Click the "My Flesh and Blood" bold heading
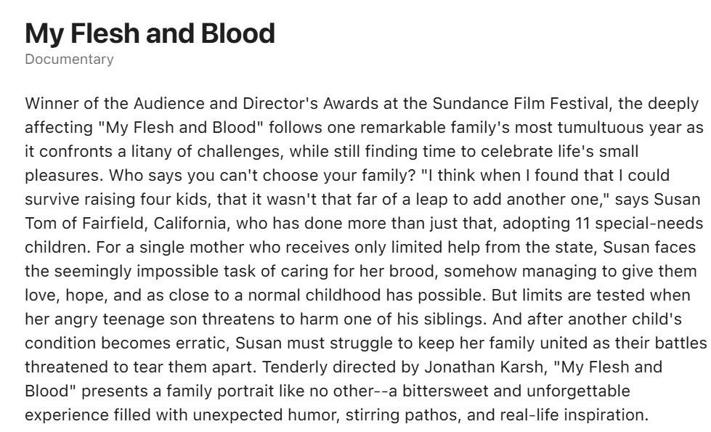This screenshot has height=432, width=711. pyautogui.click(x=150, y=33)
